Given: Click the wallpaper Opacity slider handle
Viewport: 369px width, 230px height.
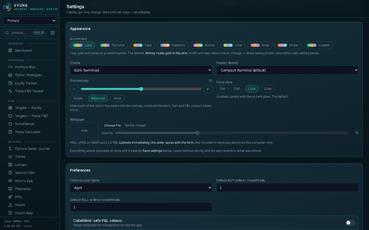Looking at the screenshot, I should pyautogui.click(x=197, y=133).
